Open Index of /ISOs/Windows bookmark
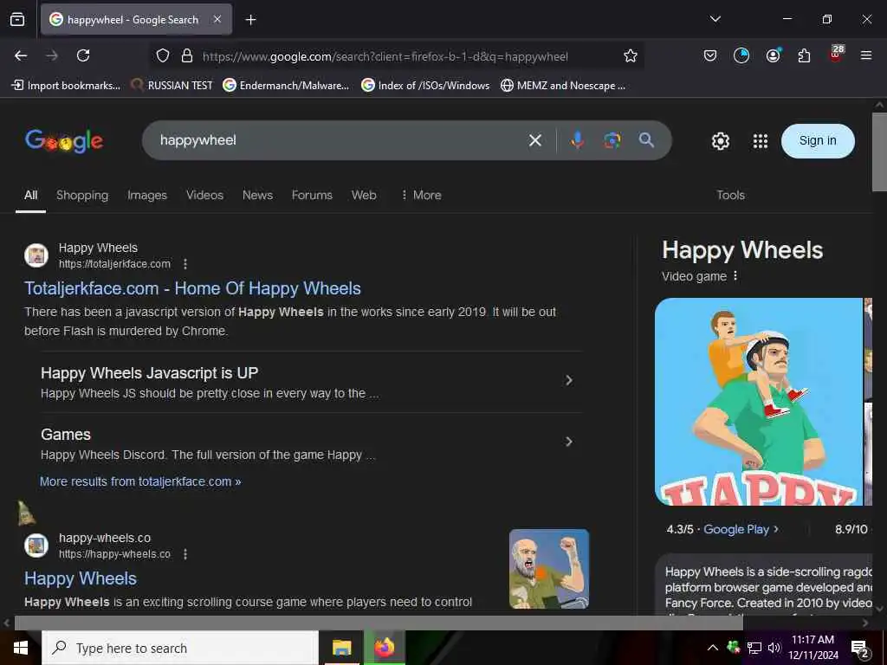This screenshot has width=887, height=665. [x=425, y=86]
